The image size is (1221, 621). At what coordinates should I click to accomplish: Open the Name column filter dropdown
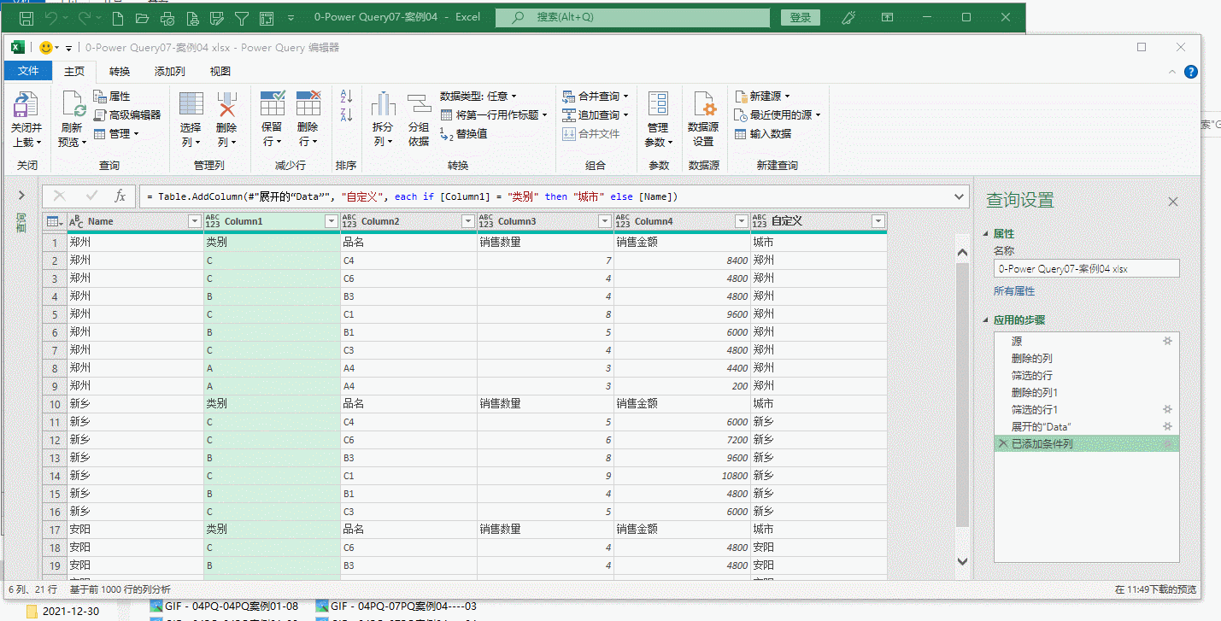point(194,221)
